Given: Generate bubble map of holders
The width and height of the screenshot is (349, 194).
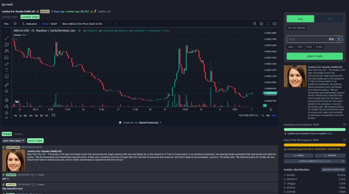Looking at the screenshot, I should [x=333, y=170].
